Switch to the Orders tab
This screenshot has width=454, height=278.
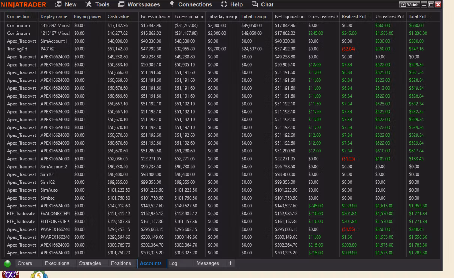point(25,263)
